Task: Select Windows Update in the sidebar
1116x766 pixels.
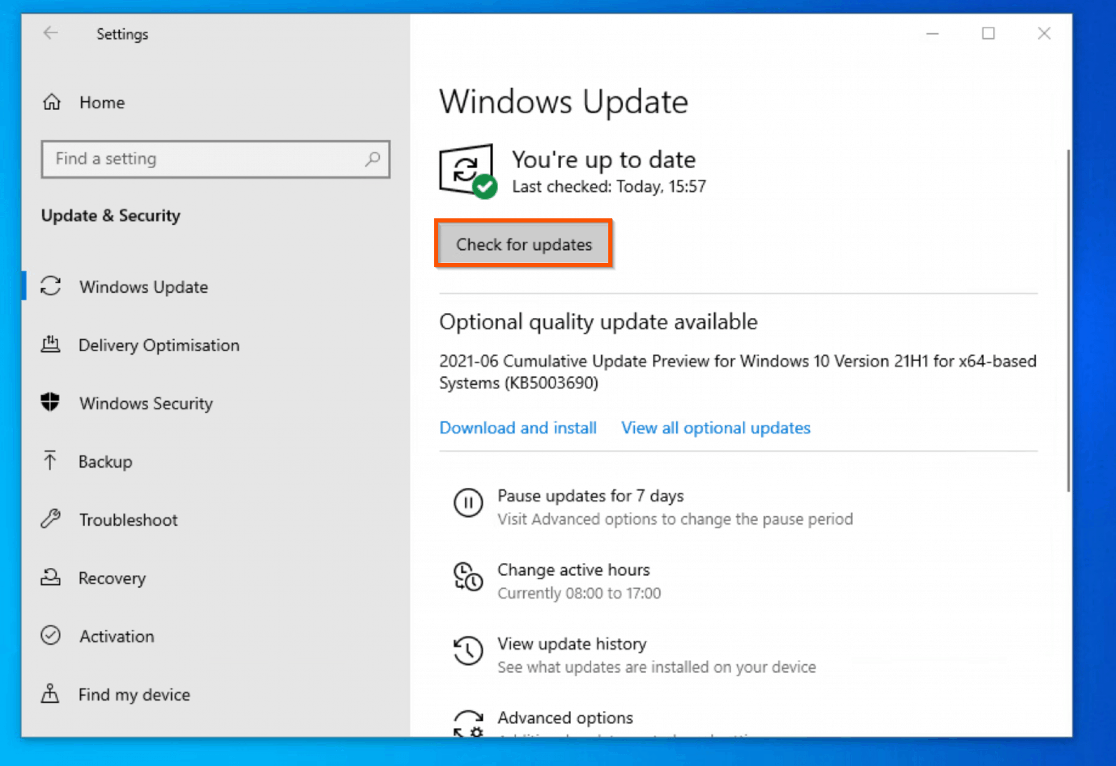Action: coord(143,287)
